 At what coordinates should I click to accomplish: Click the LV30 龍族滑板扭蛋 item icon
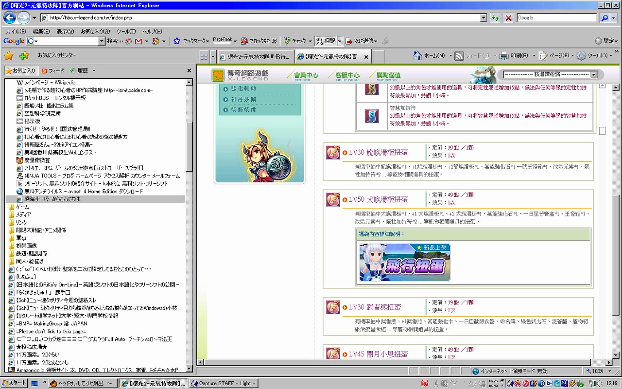point(333,153)
